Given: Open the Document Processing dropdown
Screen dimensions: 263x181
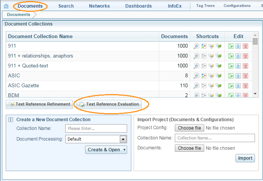Looking at the screenshot, I should [x=123, y=139].
